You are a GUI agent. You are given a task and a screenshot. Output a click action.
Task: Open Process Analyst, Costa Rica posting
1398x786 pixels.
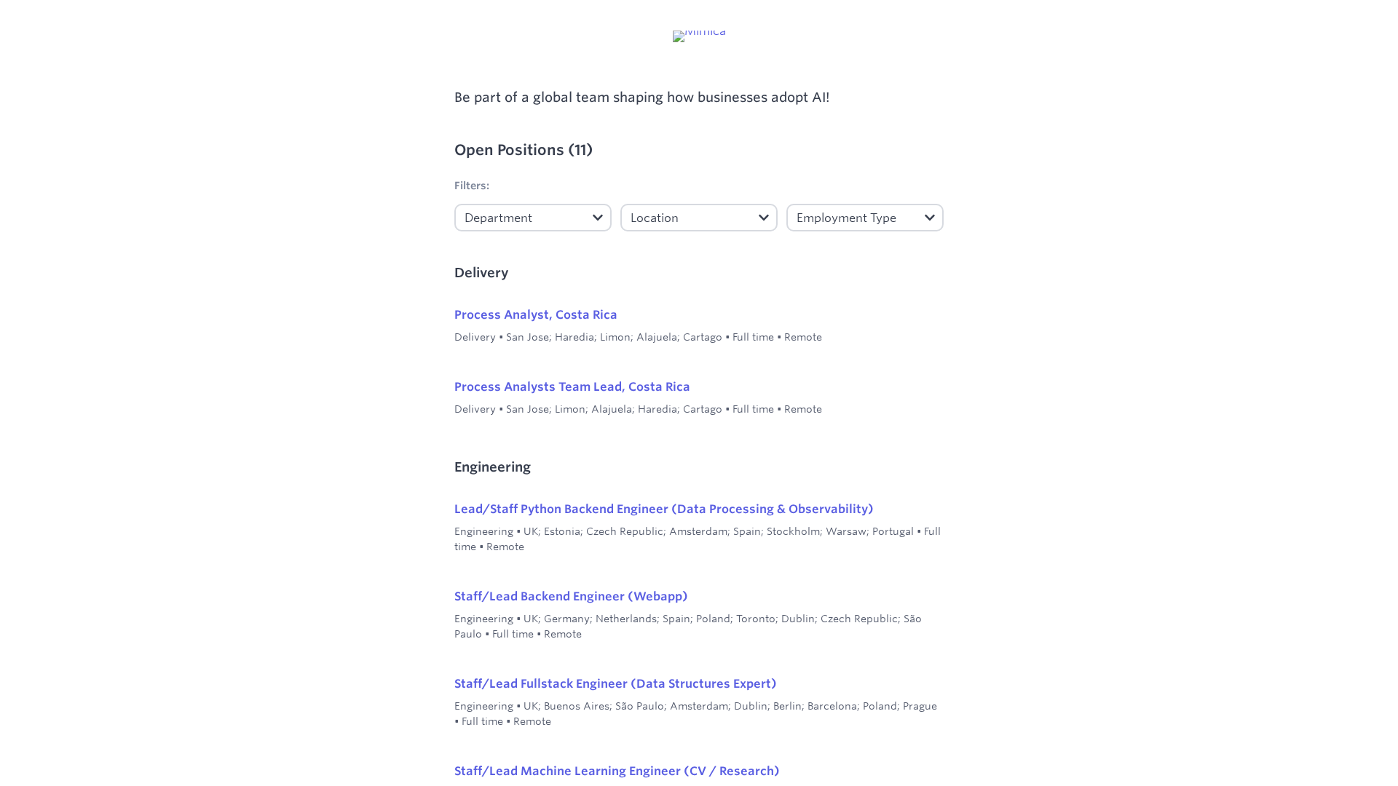tap(535, 314)
